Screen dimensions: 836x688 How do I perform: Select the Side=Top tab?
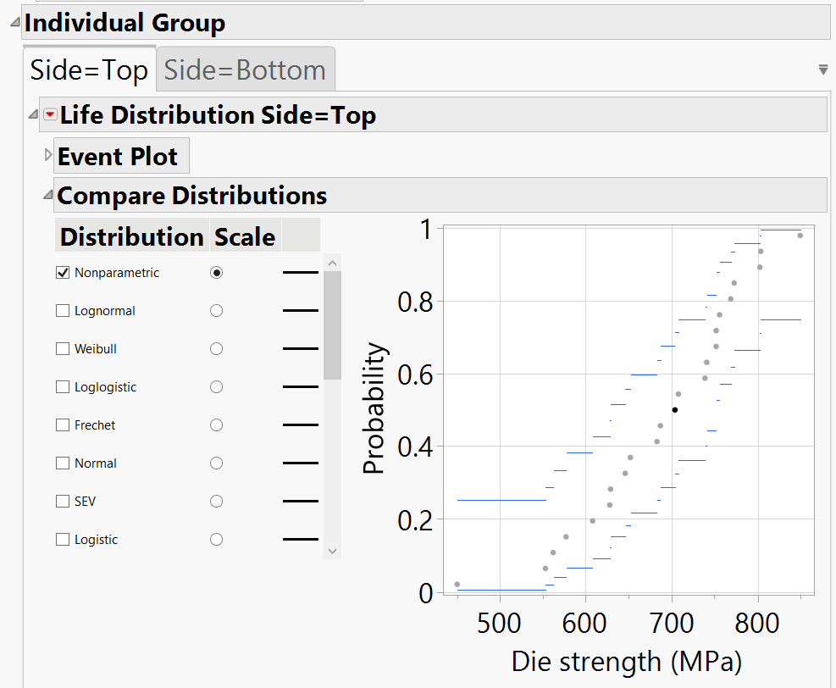click(89, 69)
